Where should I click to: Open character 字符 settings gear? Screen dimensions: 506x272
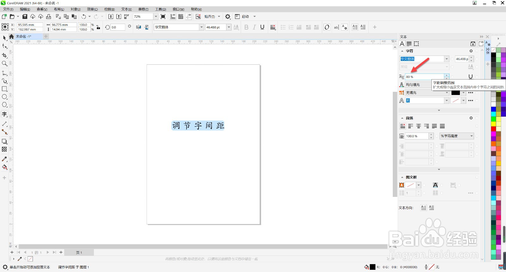click(471, 51)
